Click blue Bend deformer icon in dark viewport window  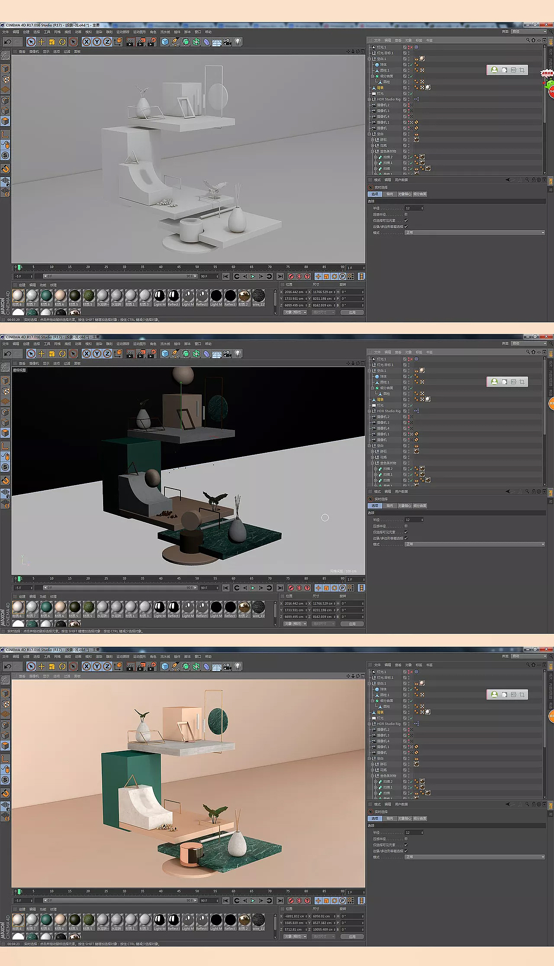pyautogui.click(x=207, y=353)
